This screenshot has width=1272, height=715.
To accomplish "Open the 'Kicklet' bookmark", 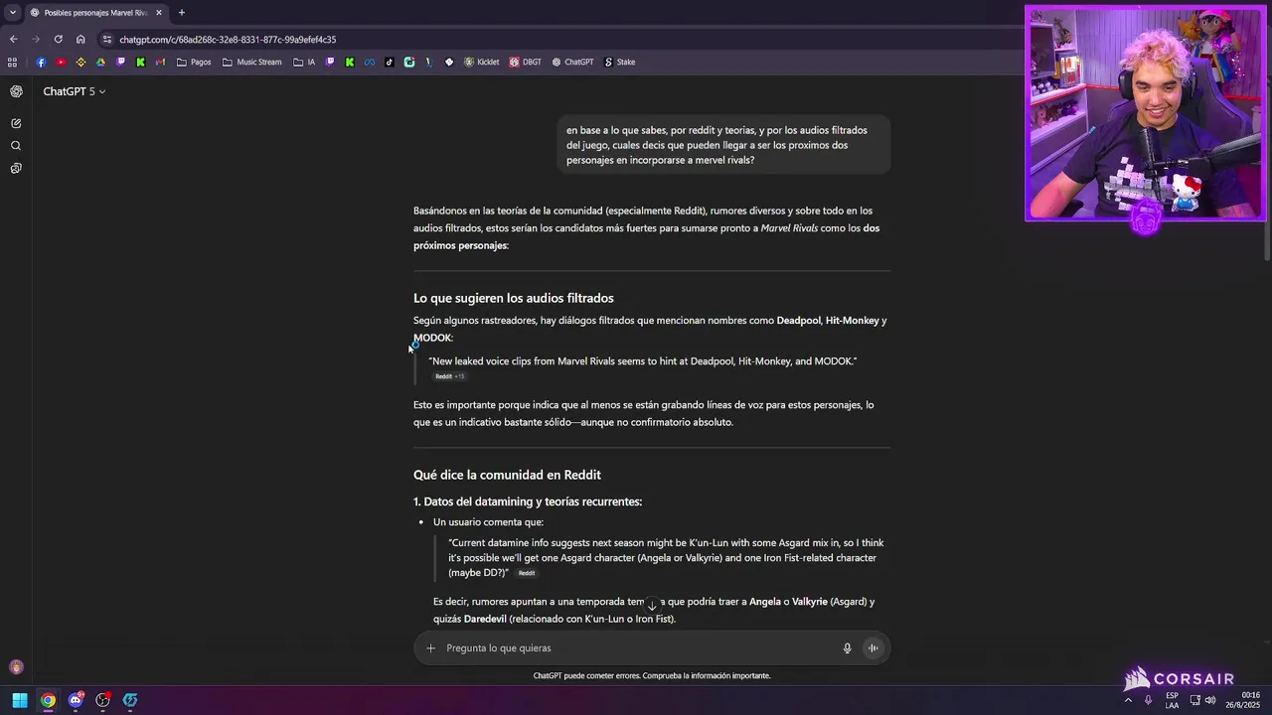I will (x=482, y=62).
